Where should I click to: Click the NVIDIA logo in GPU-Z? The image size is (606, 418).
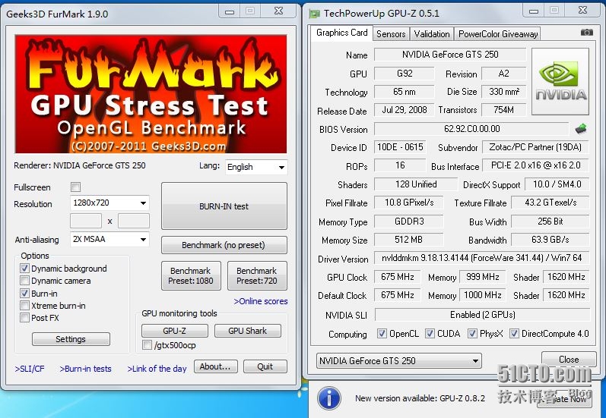coord(560,81)
